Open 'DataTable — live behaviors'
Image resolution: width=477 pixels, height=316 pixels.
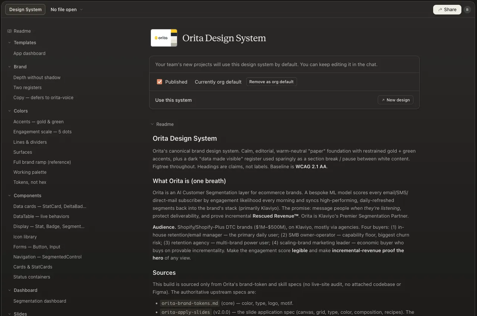(41, 216)
